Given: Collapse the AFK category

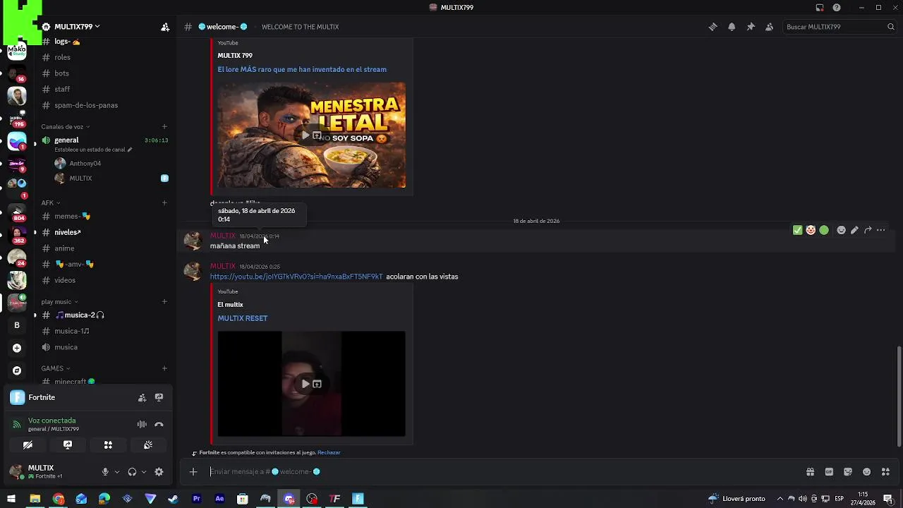Looking at the screenshot, I should coord(50,203).
